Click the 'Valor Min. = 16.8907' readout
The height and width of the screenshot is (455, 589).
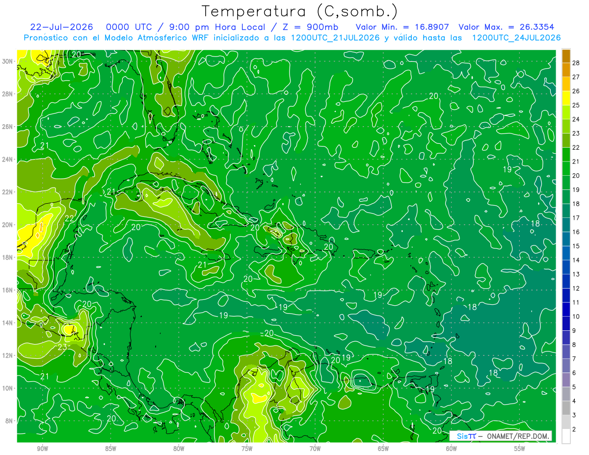click(x=402, y=27)
